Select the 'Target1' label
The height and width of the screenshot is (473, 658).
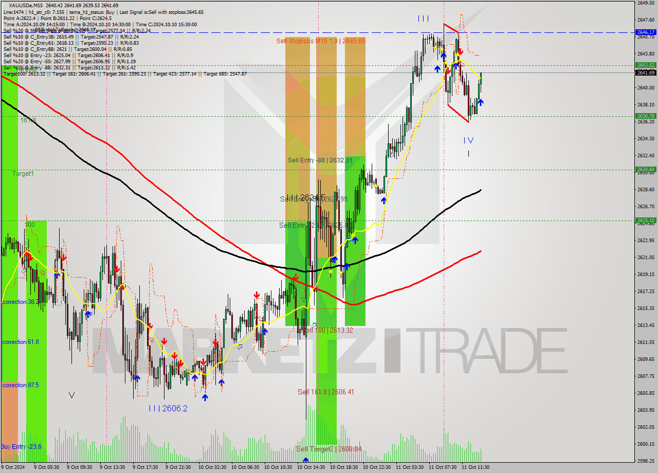(23, 174)
